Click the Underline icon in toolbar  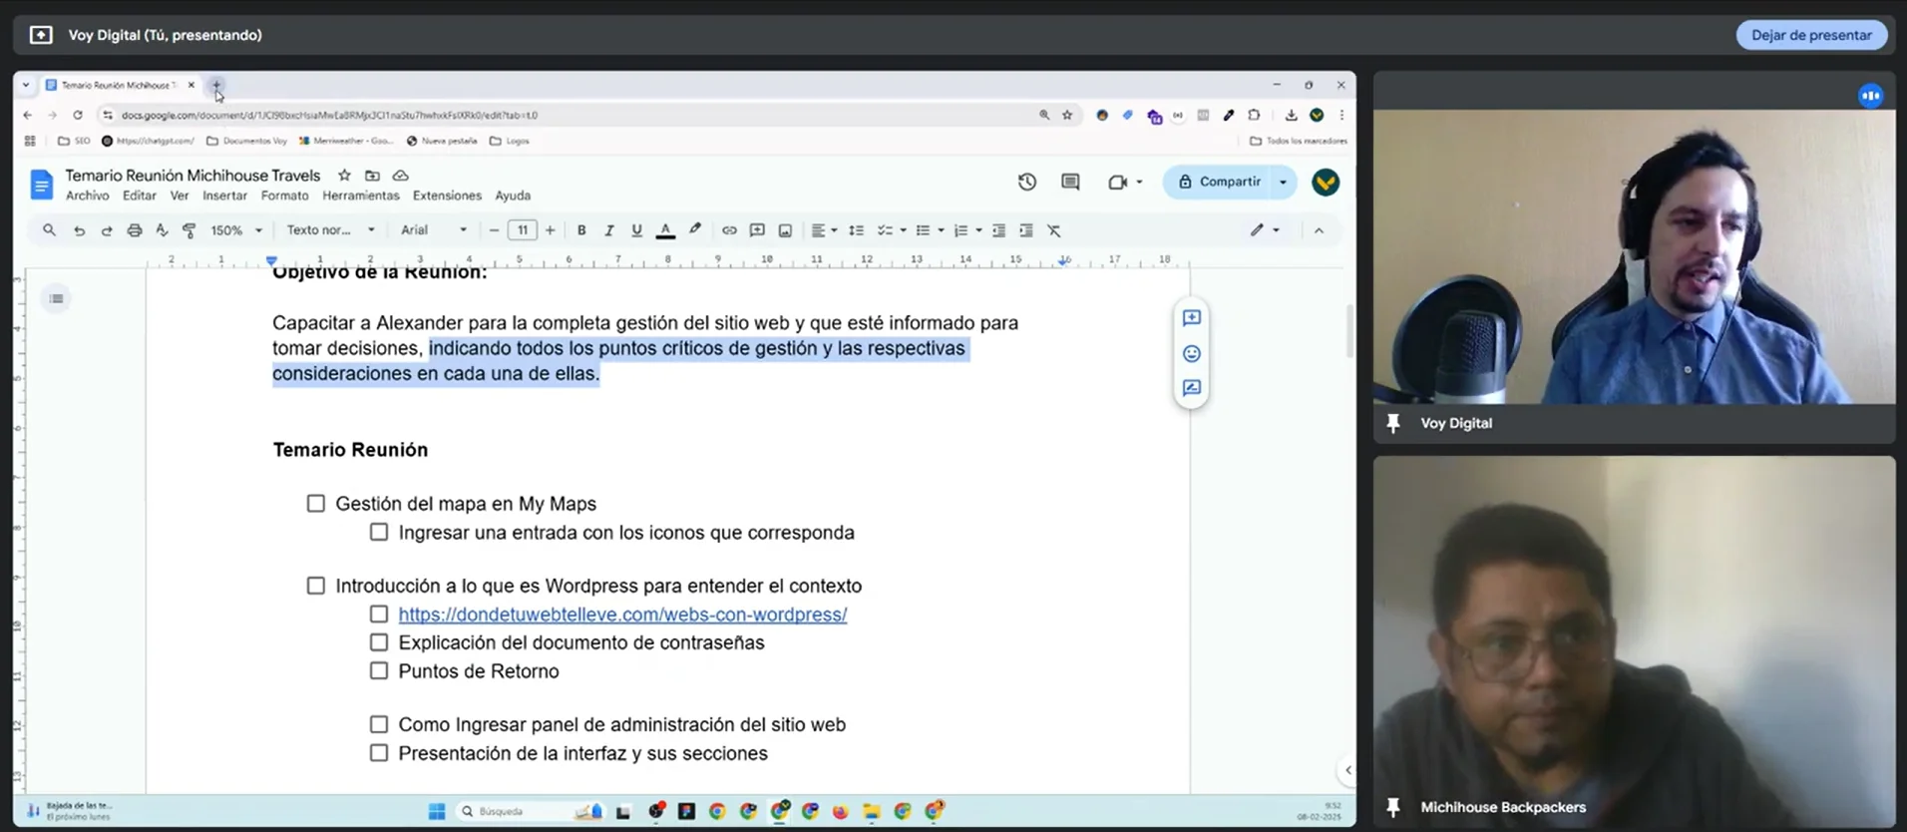pos(636,230)
